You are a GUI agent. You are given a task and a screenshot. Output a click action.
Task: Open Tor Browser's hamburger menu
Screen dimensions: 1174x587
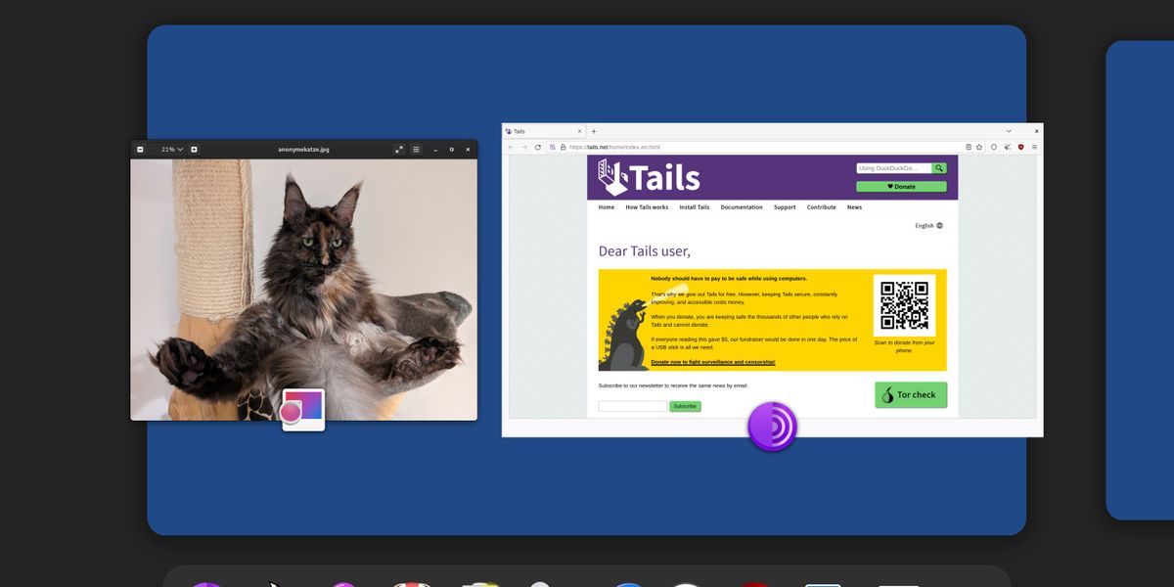[x=1035, y=147]
